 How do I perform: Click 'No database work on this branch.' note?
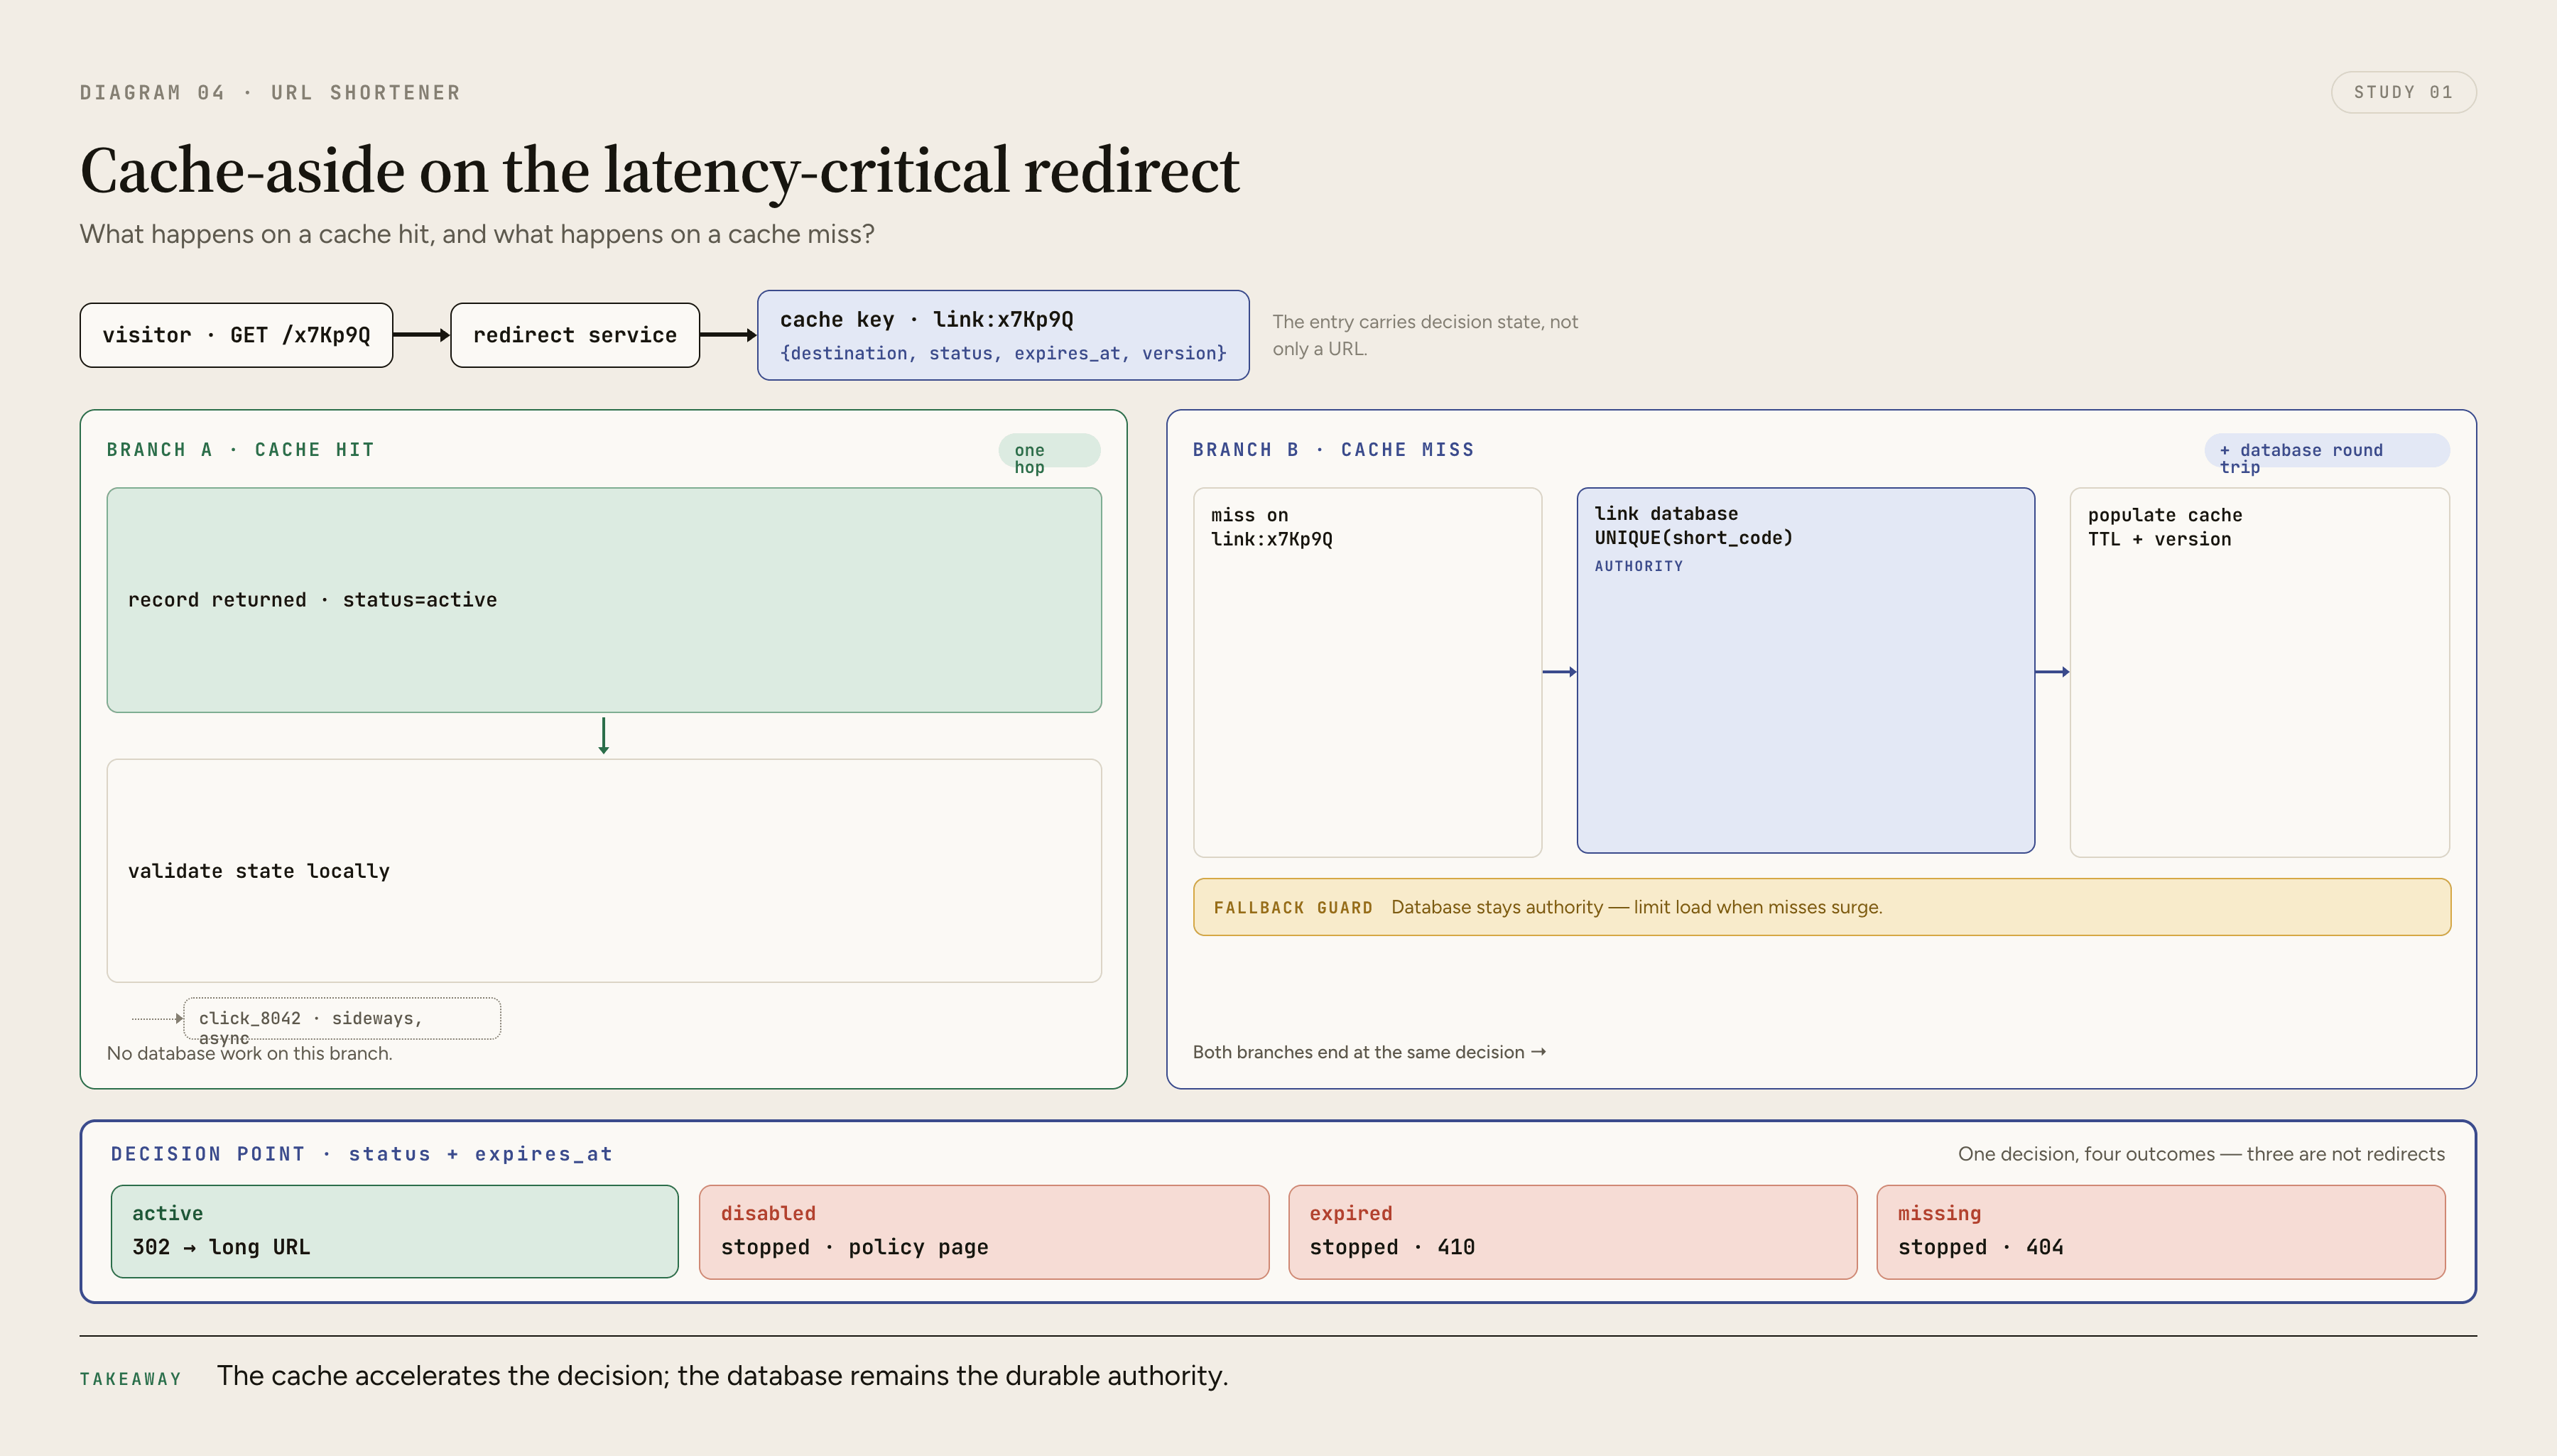tap(249, 1053)
